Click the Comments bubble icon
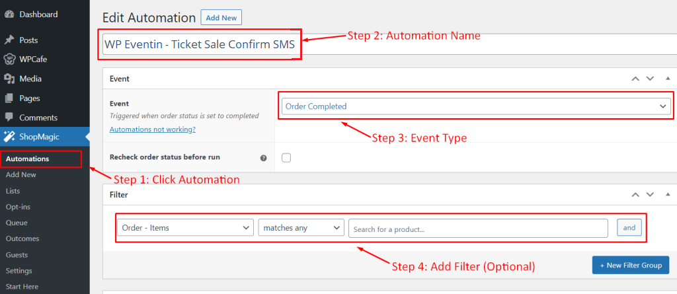The image size is (677, 294). (9, 118)
